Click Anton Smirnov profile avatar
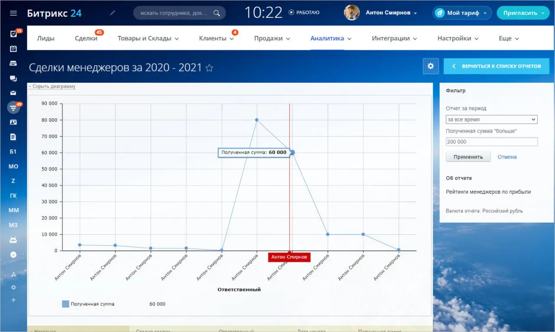555x332 pixels. pyautogui.click(x=352, y=13)
